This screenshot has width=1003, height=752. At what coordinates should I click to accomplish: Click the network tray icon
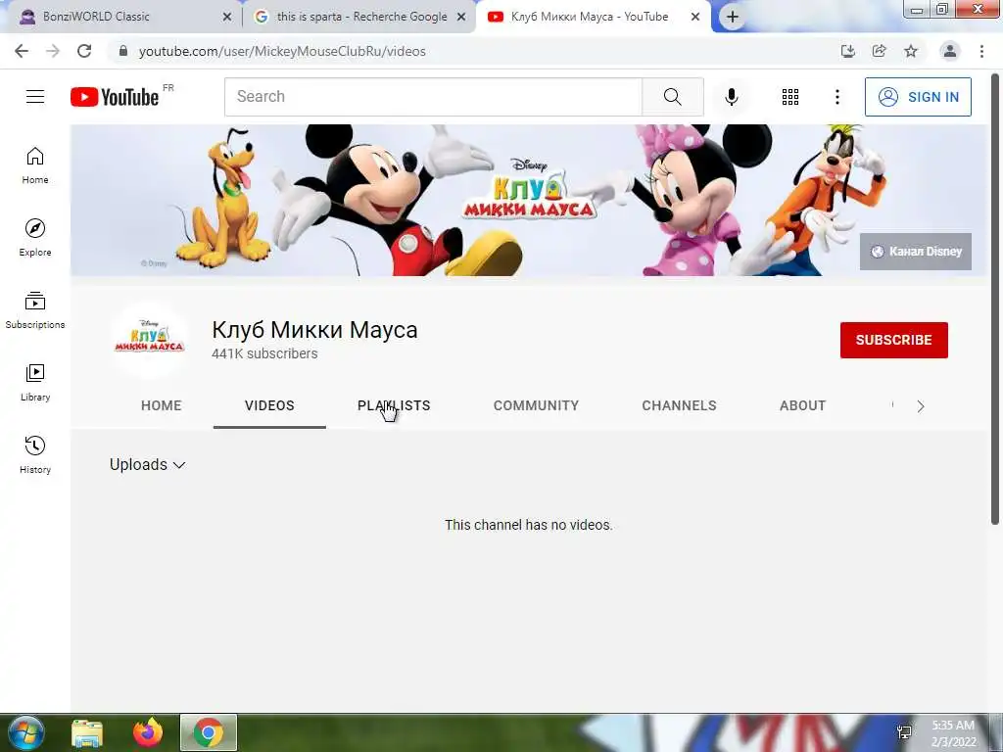point(904,732)
